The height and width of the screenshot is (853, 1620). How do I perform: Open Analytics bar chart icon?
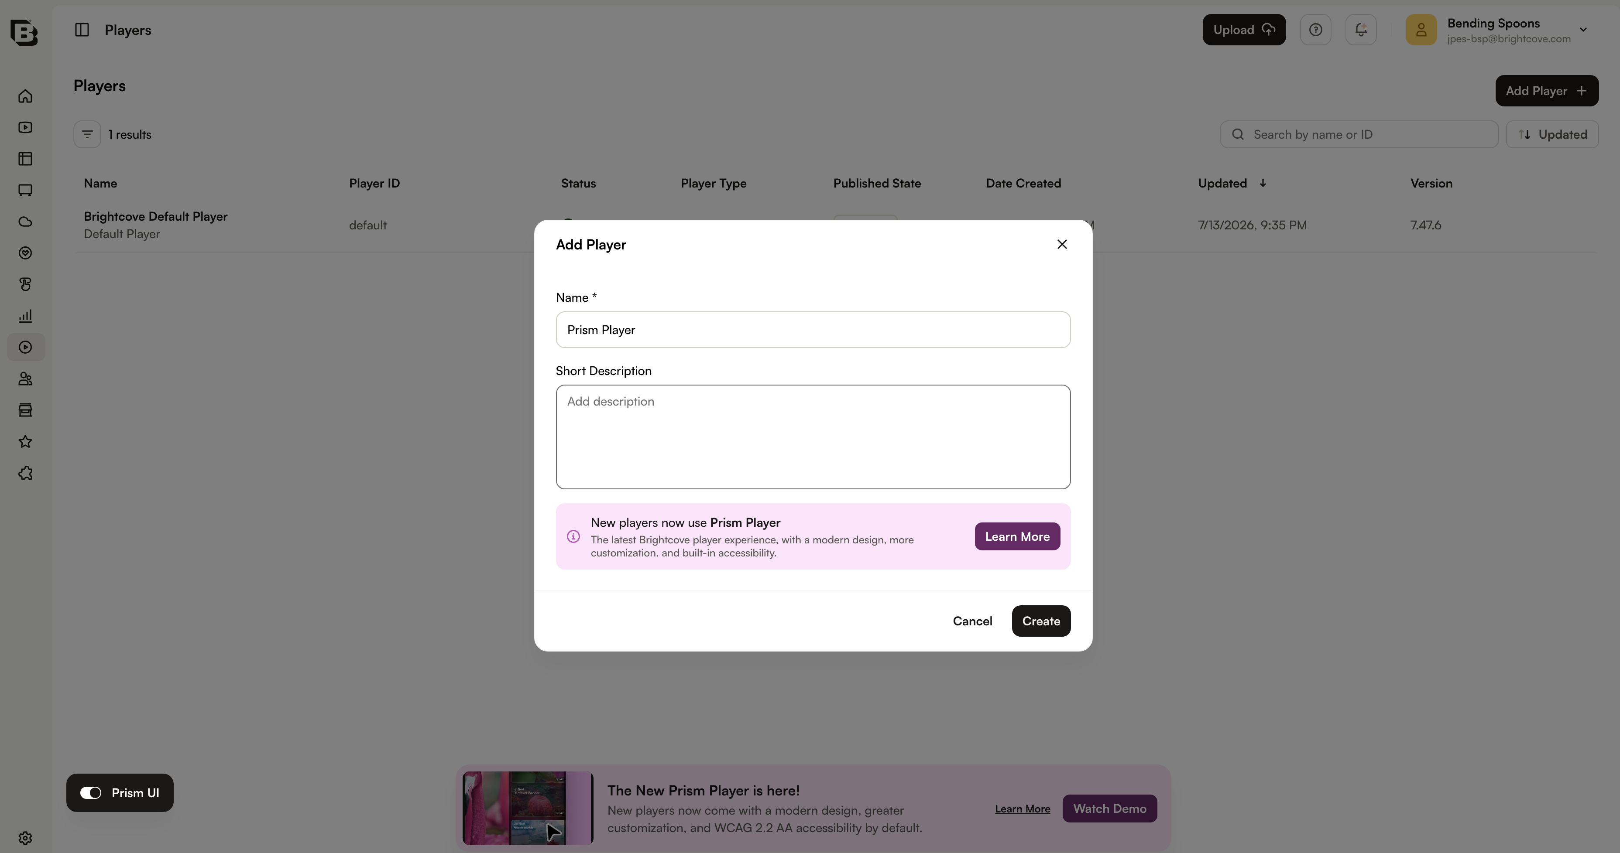25,316
